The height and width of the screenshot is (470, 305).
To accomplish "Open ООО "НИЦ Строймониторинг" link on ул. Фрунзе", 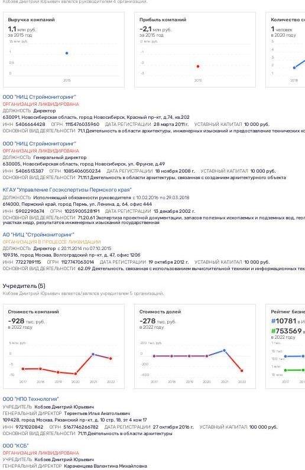I will point(39,144).
